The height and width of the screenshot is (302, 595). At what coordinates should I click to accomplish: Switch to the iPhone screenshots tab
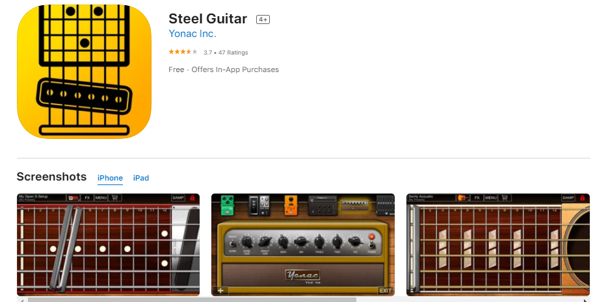pyautogui.click(x=110, y=178)
